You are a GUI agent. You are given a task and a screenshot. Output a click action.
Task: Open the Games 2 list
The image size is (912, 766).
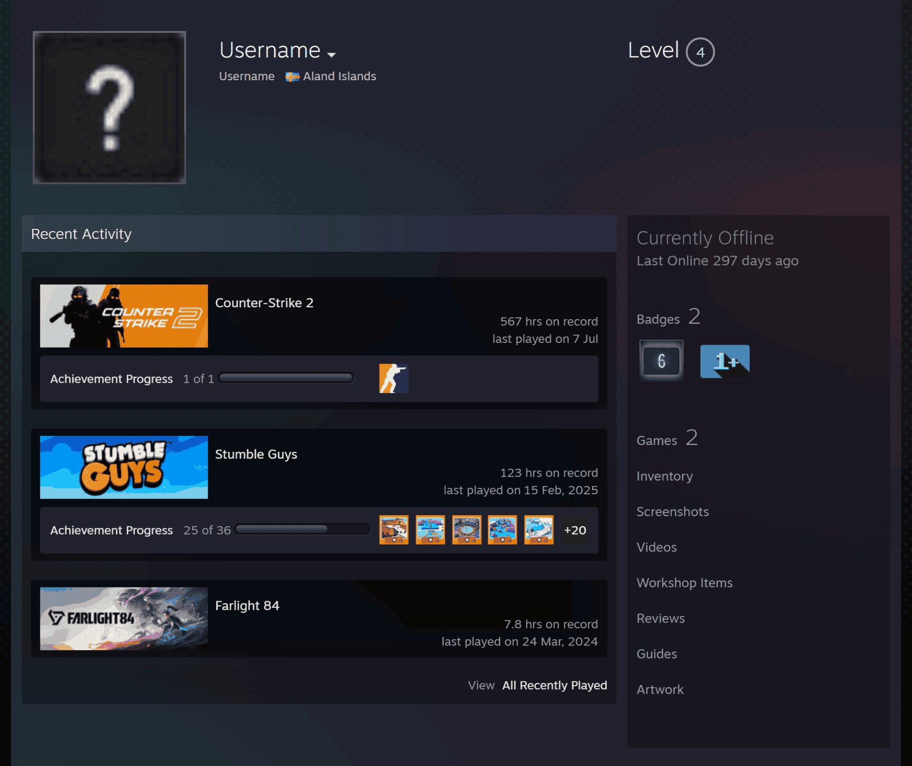[x=667, y=438]
